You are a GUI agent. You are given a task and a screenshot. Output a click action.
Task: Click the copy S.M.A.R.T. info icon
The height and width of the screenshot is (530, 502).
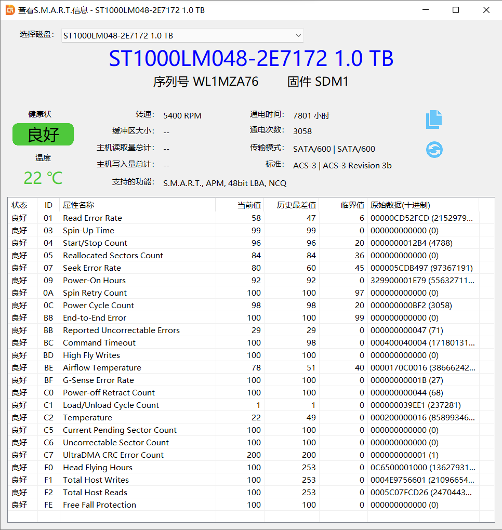click(434, 120)
